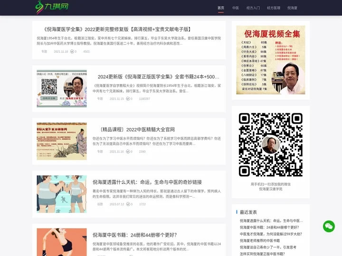Click the 中医精髓大全 article thumbnail

[x=62, y=141]
